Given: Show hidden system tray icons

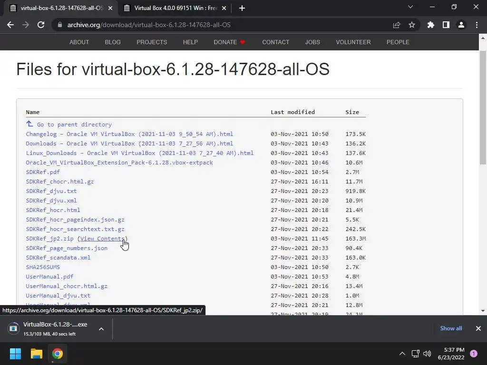Looking at the screenshot, I should (402, 354).
